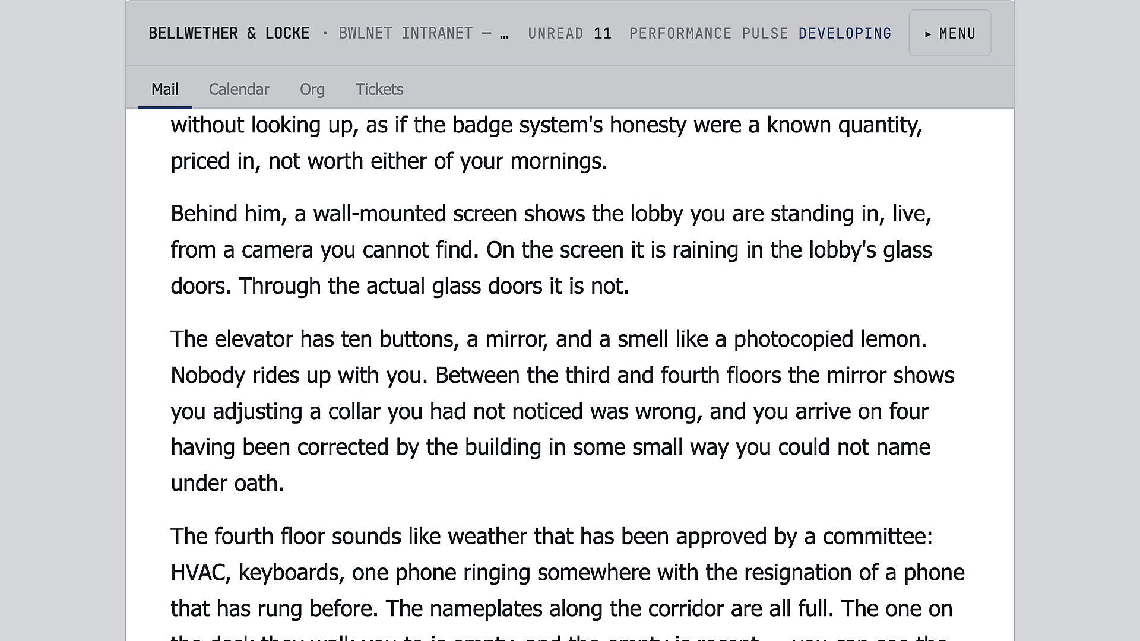Viewport: 1140px width, 641px height.
Task: Click the phrase "under oath."
Action: 227,483
